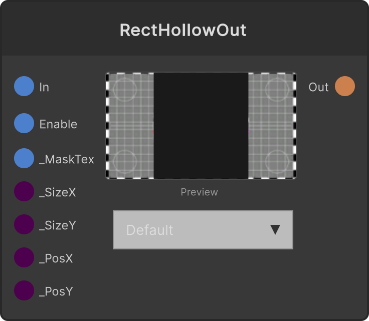Click the Preview caption label
The width and height of the screenshot is (369, 321).
[199, 192]
